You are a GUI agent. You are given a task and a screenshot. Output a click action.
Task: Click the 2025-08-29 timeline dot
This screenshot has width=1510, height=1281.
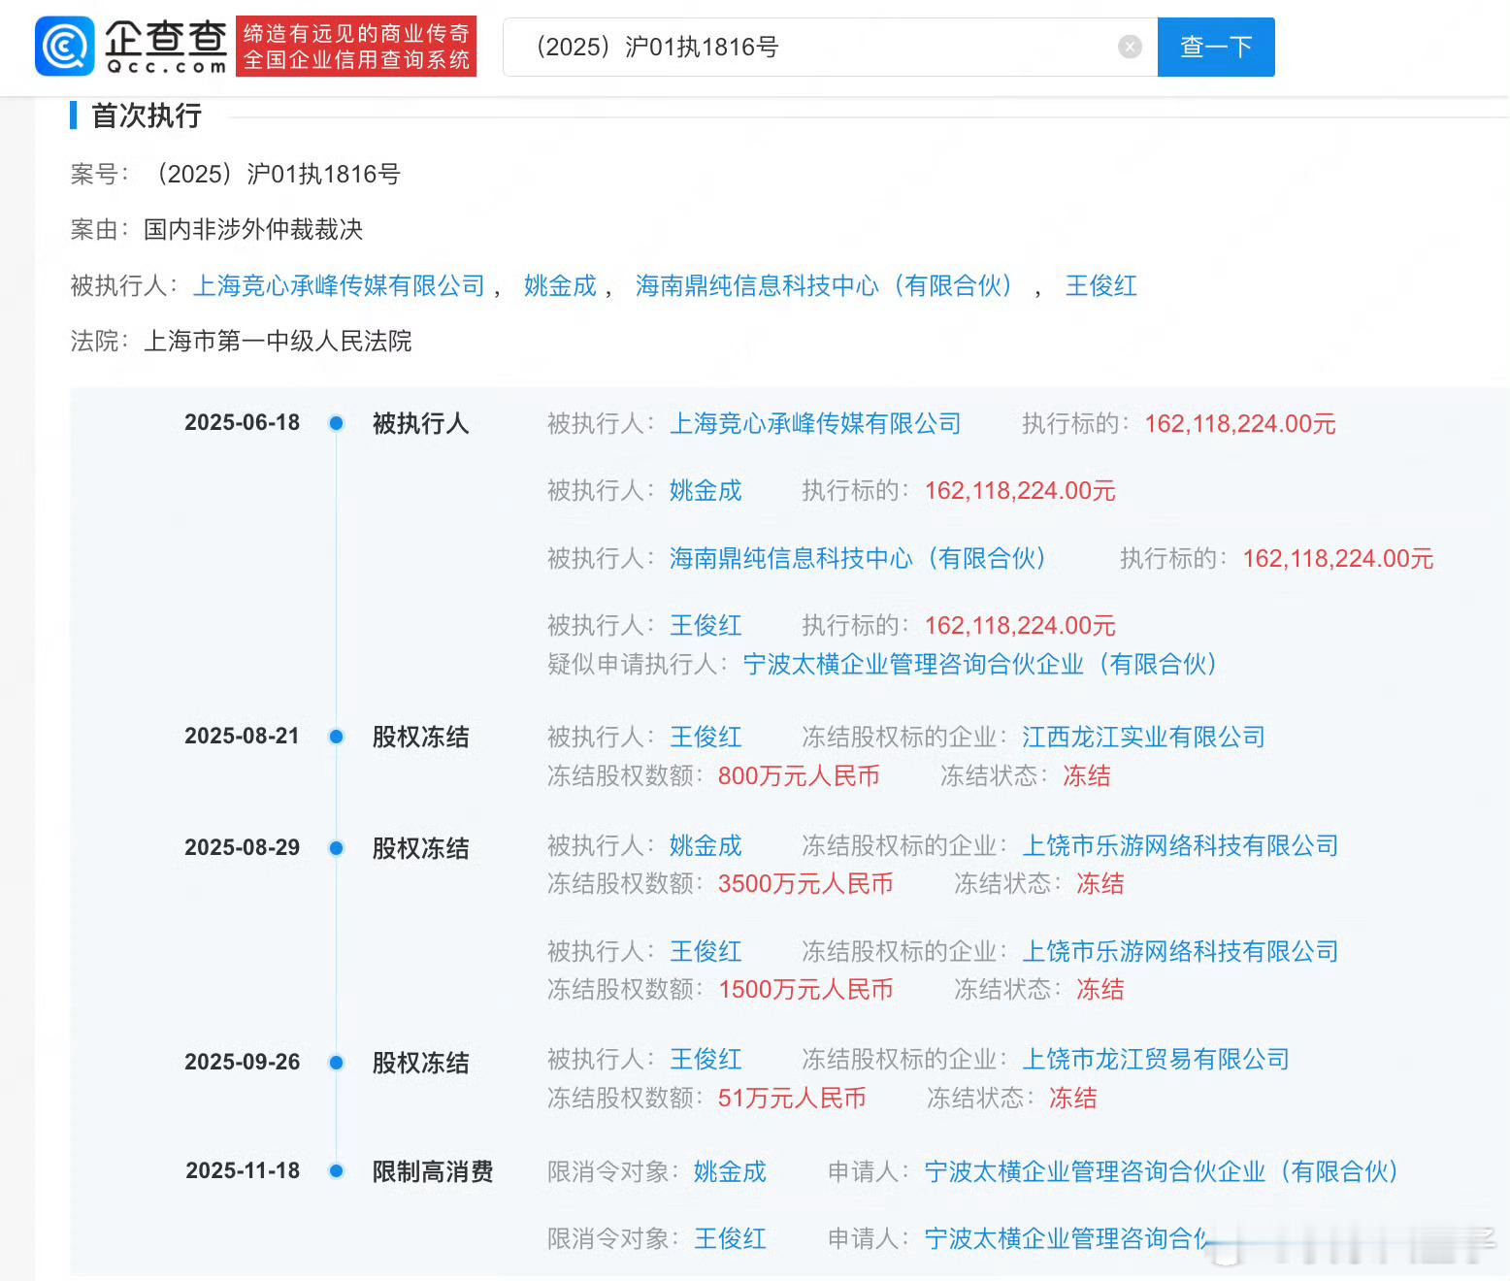pos(336,848)
